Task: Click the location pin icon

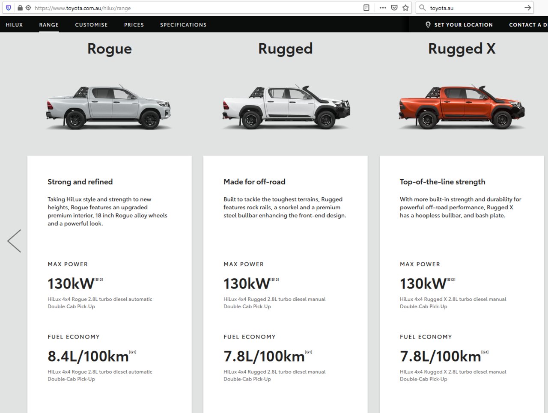Action: click(x=428, y=25)
